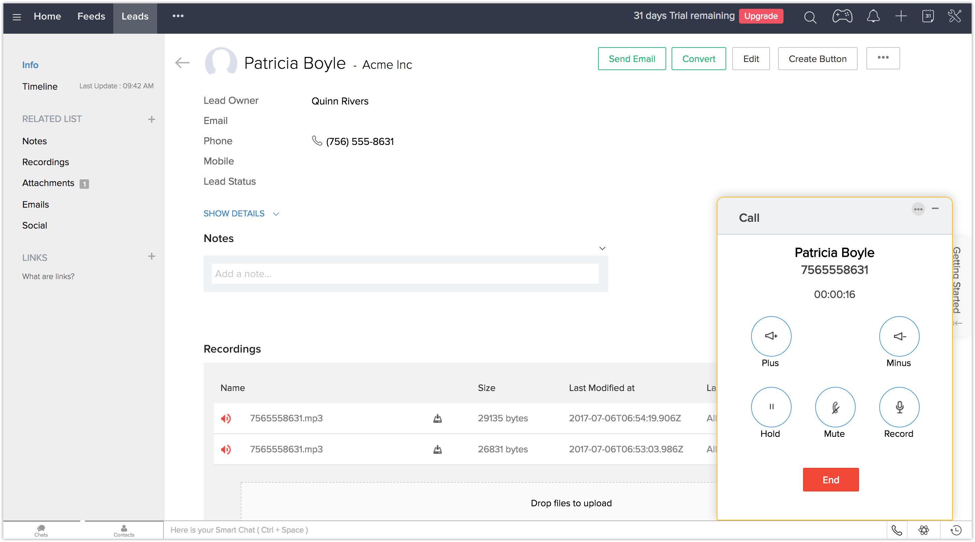Click the Add a note field

(x=405, y=274)
